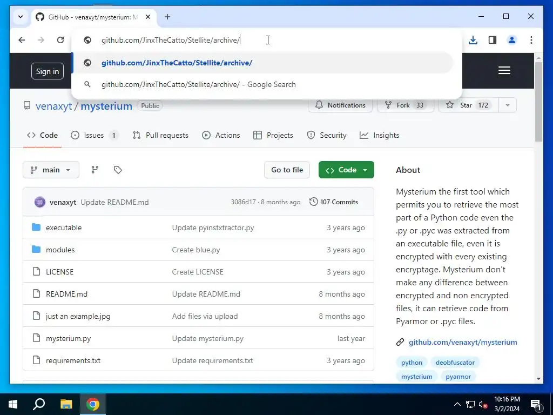Click the page vertical scrollbar thumb
Screen dimensions: 553x415
click(x=538, y=102)
